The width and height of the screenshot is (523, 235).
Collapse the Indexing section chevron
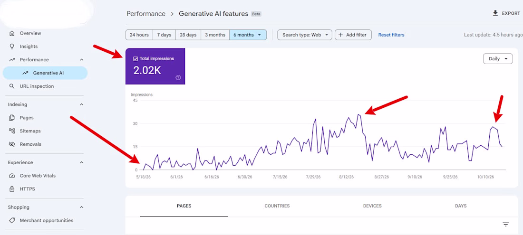click(82, 104)
